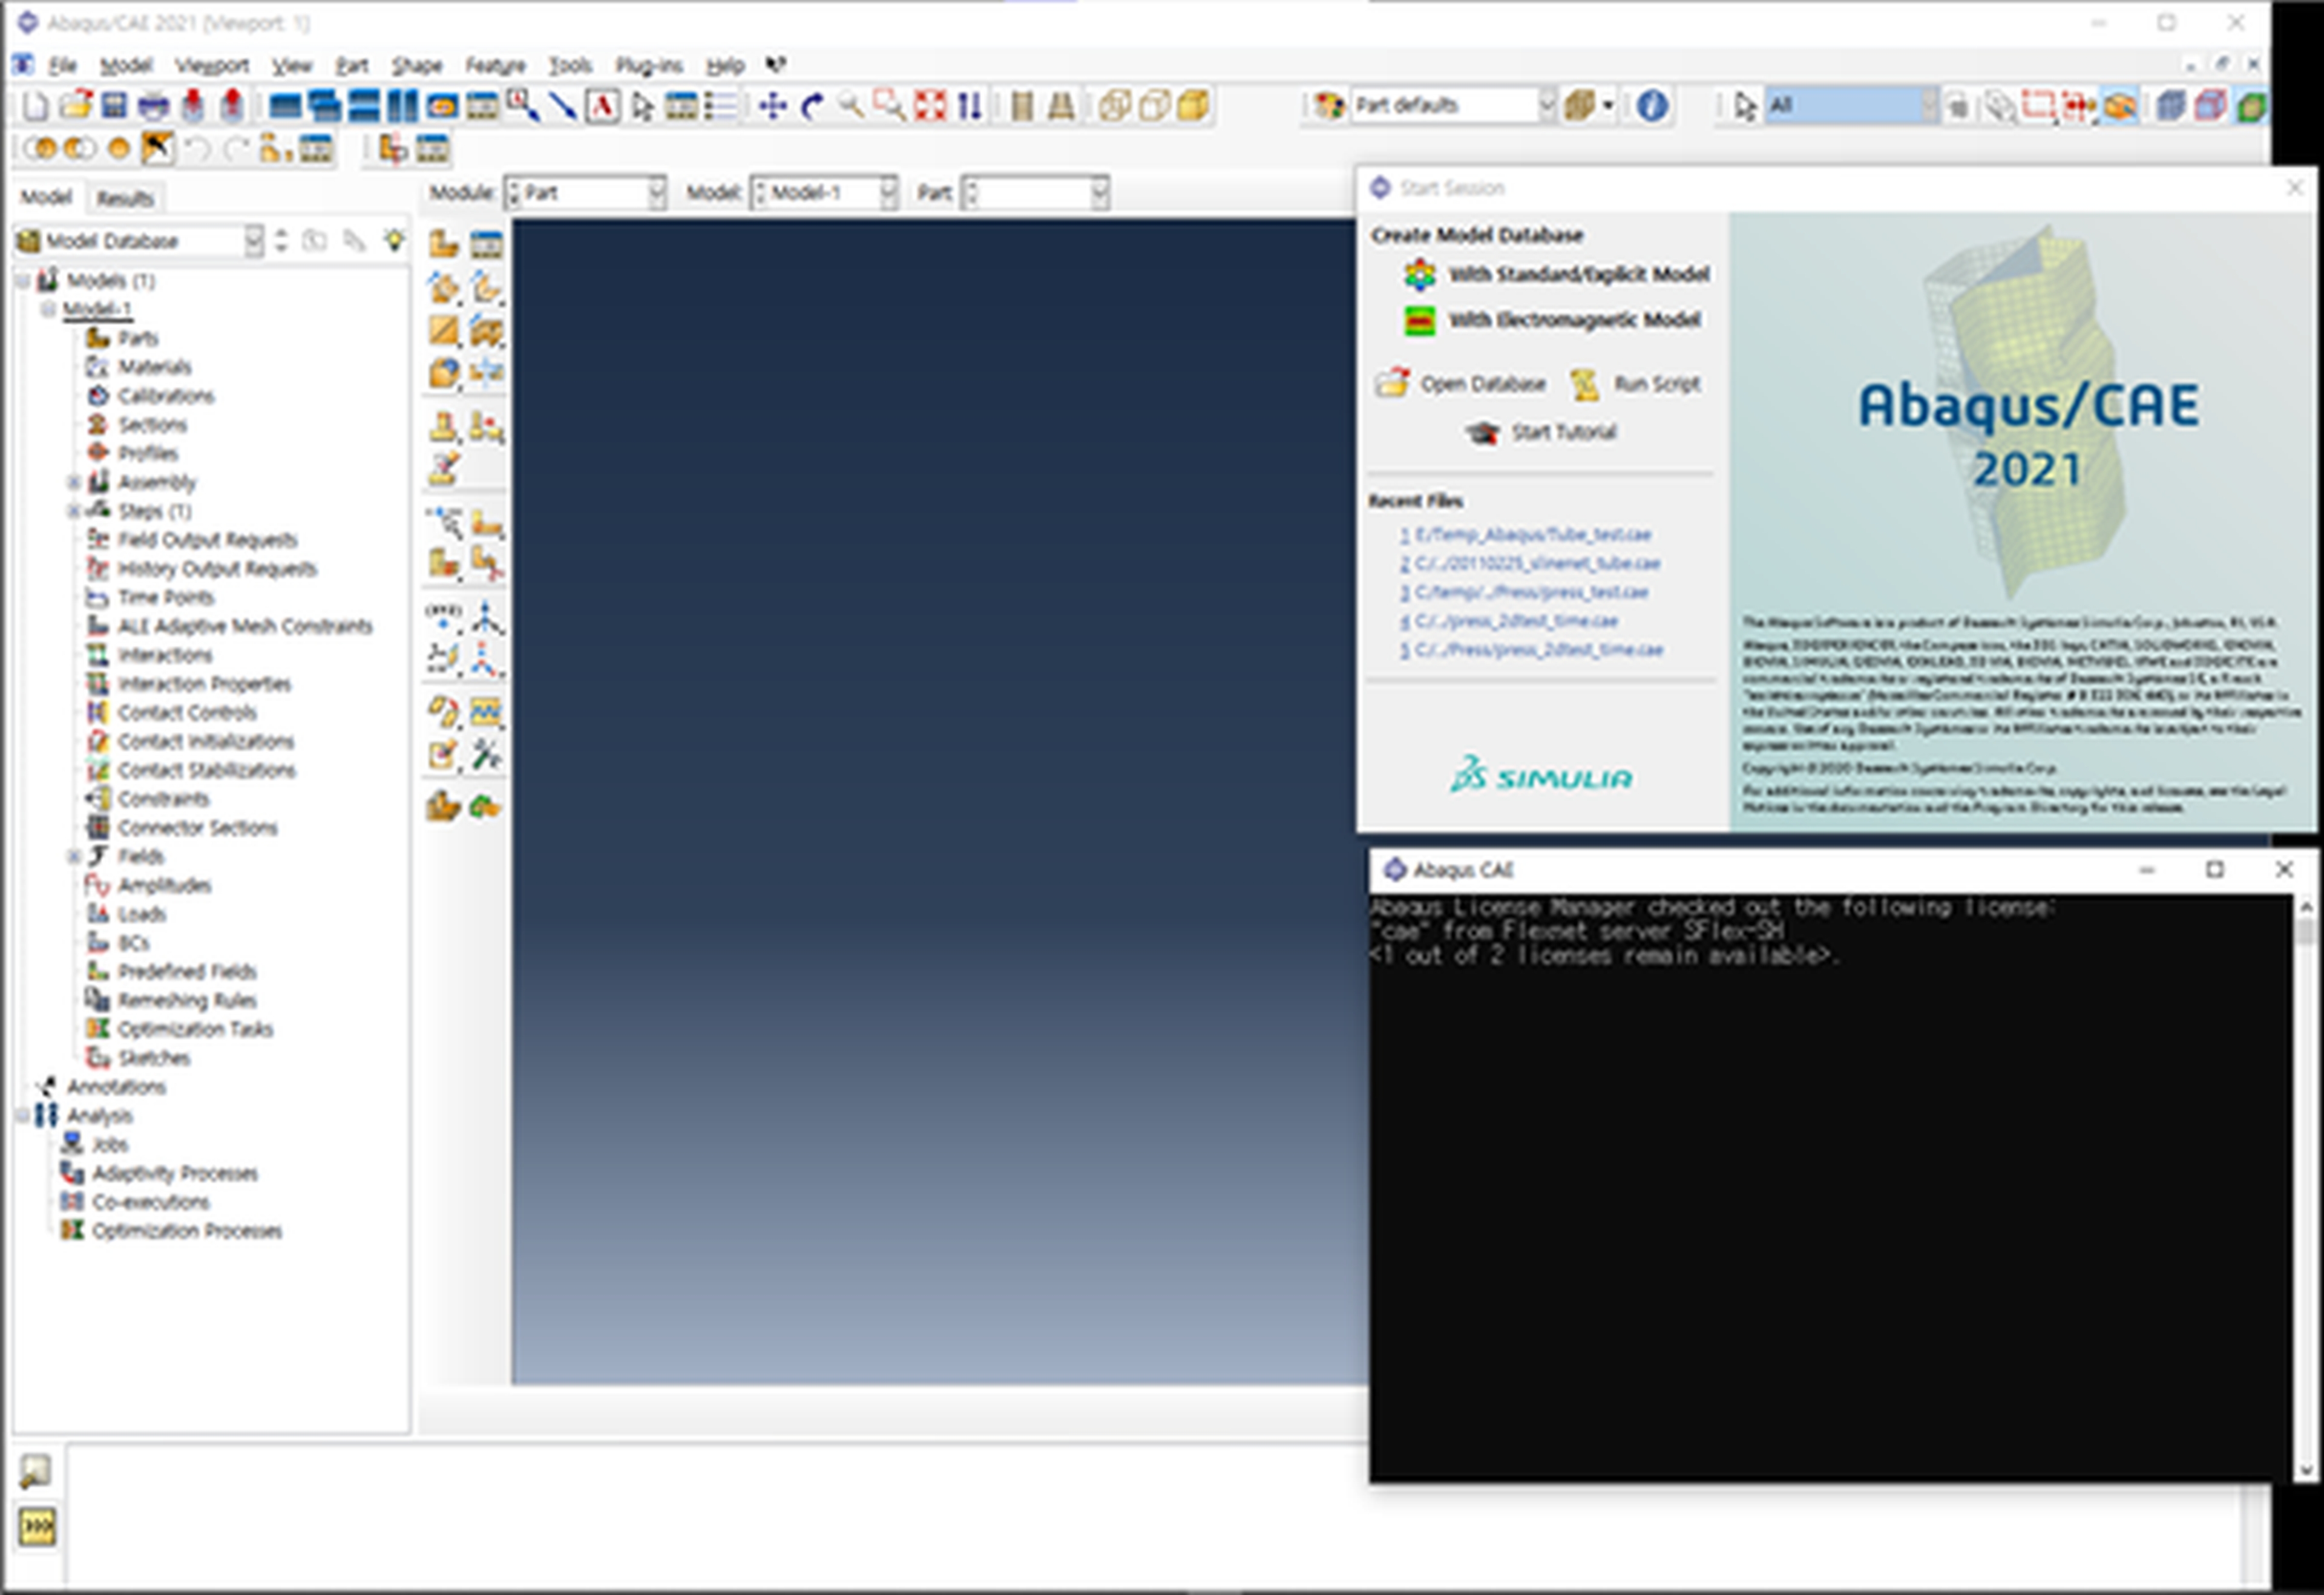Click the Cycle Views arrows icon
Image resolution: width=2324 pixels, height=1595 pixels.
[x=969, y=105]
